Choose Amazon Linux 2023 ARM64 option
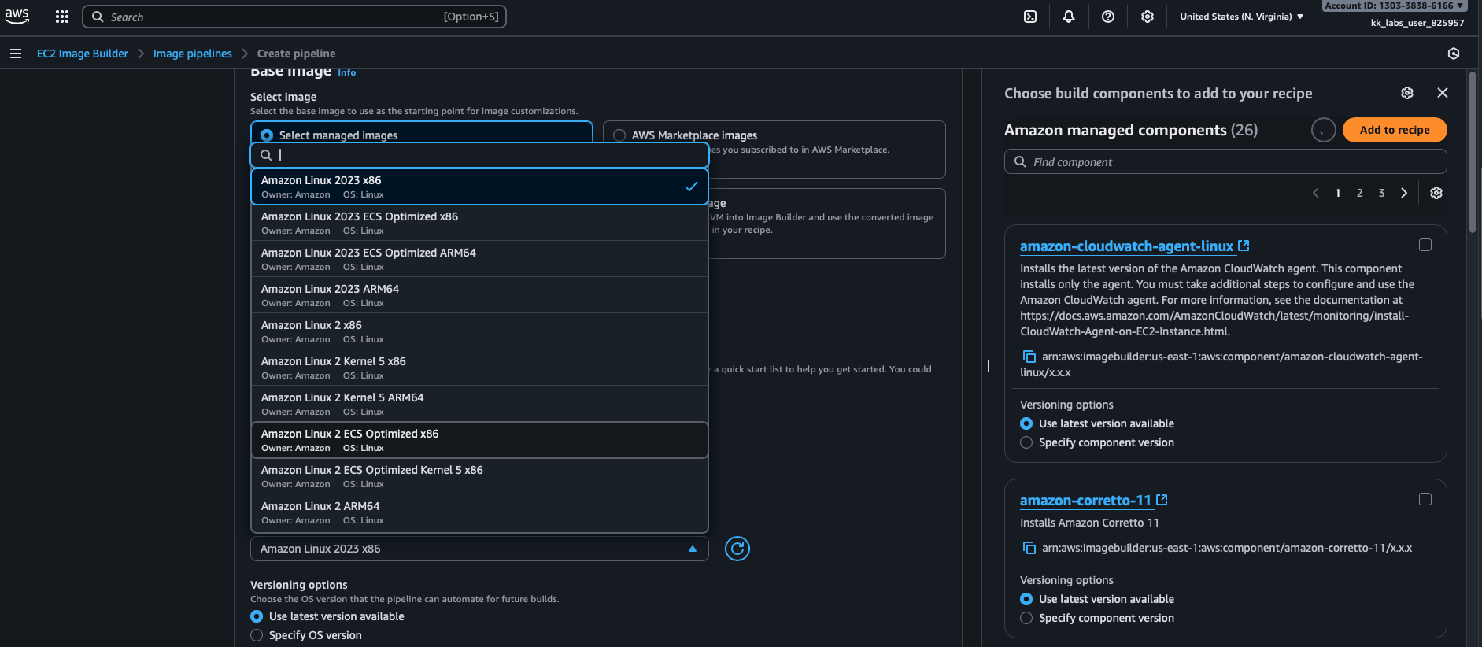Image resolution: width=1482 pixels, height=647 pixels. (479, 295)
